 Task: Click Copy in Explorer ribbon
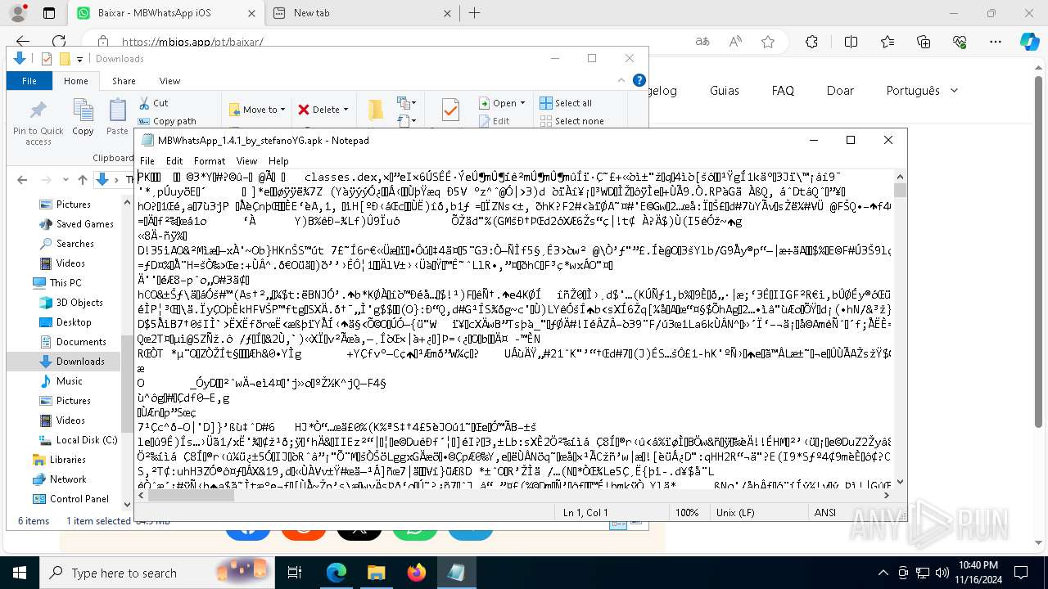pos(83,118)
